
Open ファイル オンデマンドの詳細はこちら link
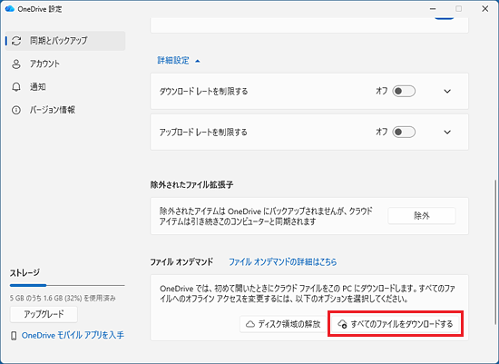(282, 262)
